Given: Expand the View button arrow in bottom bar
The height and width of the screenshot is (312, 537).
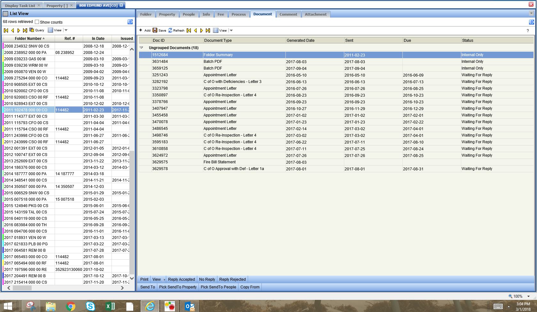Looking at the screenshot, I should tap(164, 279).
